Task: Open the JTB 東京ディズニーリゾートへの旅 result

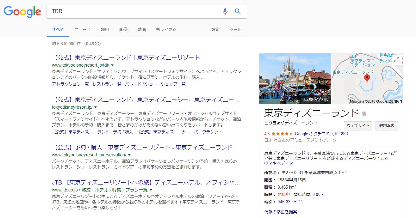Action: (x=146, y=182)
